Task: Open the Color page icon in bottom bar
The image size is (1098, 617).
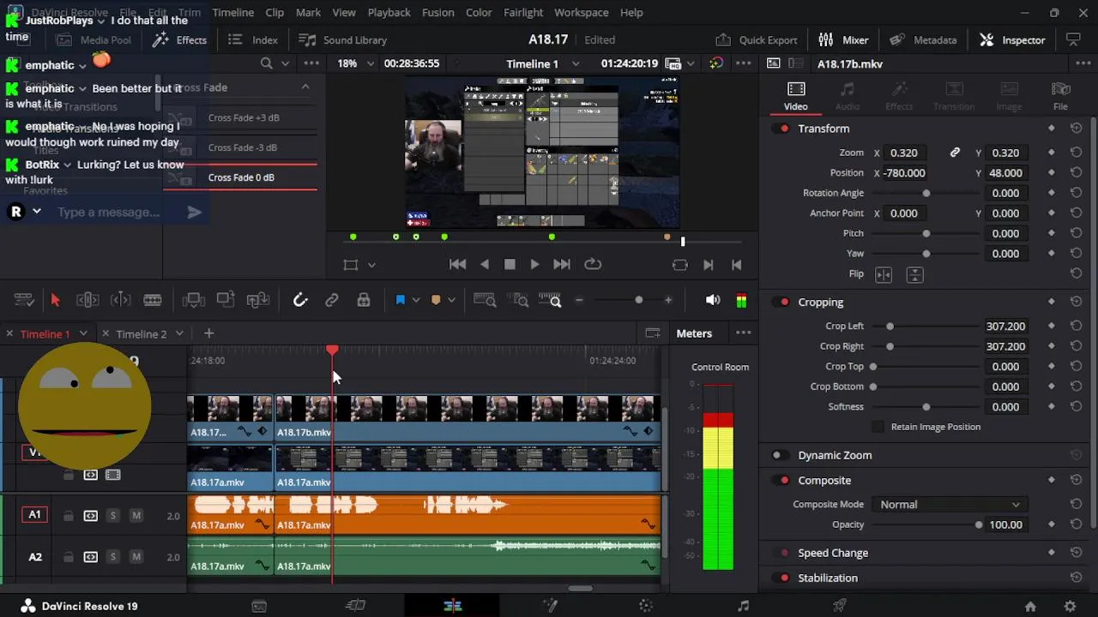Action: click(646, 606)
